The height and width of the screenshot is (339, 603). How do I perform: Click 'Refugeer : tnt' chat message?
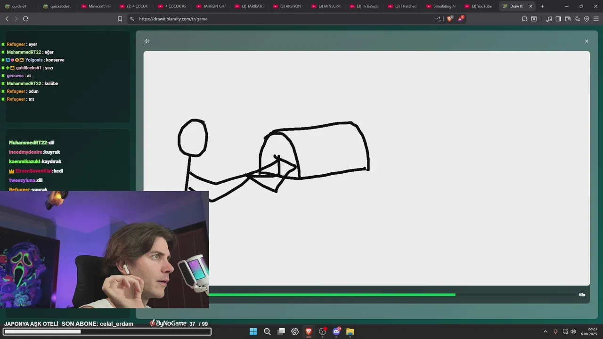tap(18, 99)
